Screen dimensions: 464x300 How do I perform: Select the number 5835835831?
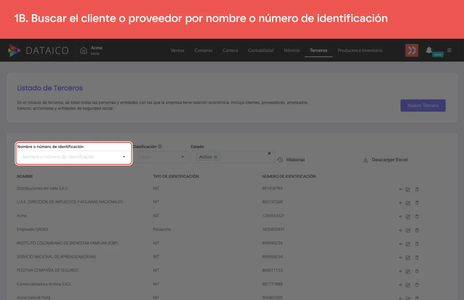(x=273, y=229)
